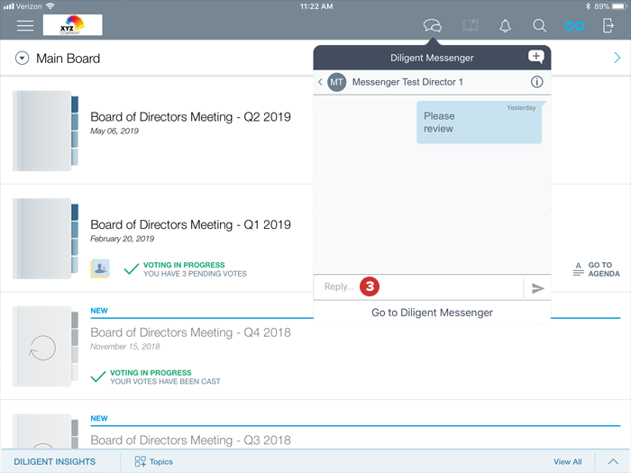Open the hamburger menu
Image resolution: width=631 pixels, height=473 pixels.
coord(25,25)
